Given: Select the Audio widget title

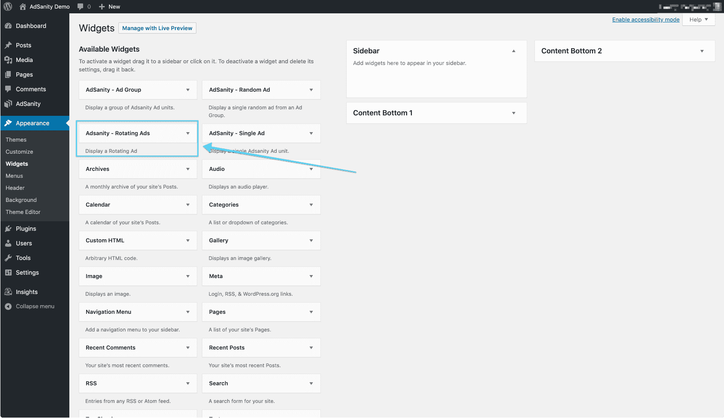Looking at the screenshot, I should (x=217, y=169).
